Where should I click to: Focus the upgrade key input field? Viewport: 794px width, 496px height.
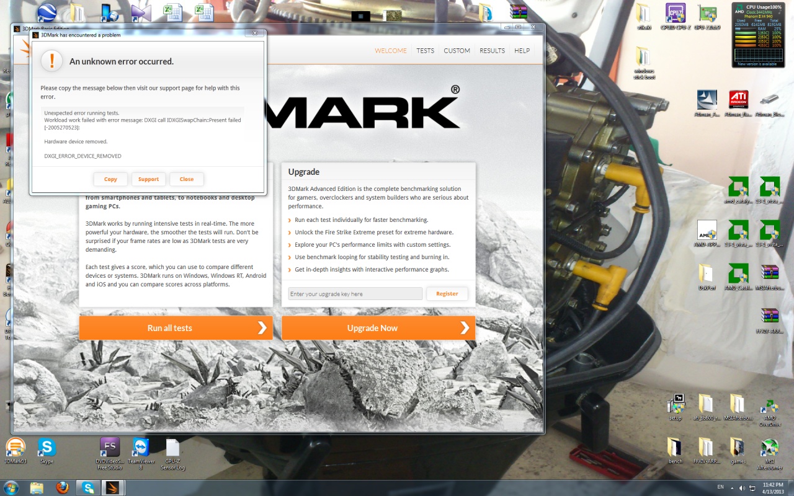pos(355,294)
